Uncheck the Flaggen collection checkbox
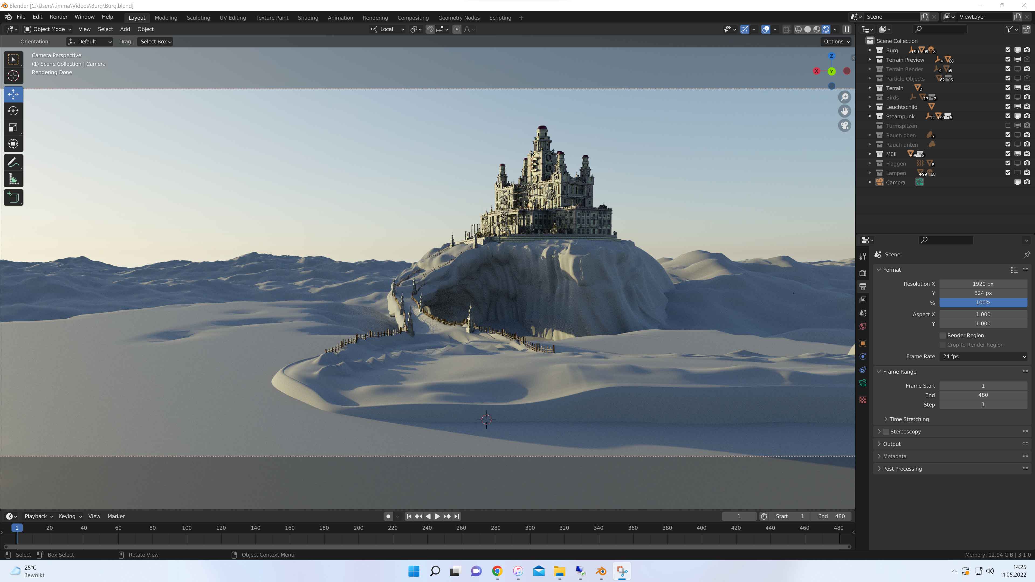Screen dimensions: 1035x582 pos(1008,163)
